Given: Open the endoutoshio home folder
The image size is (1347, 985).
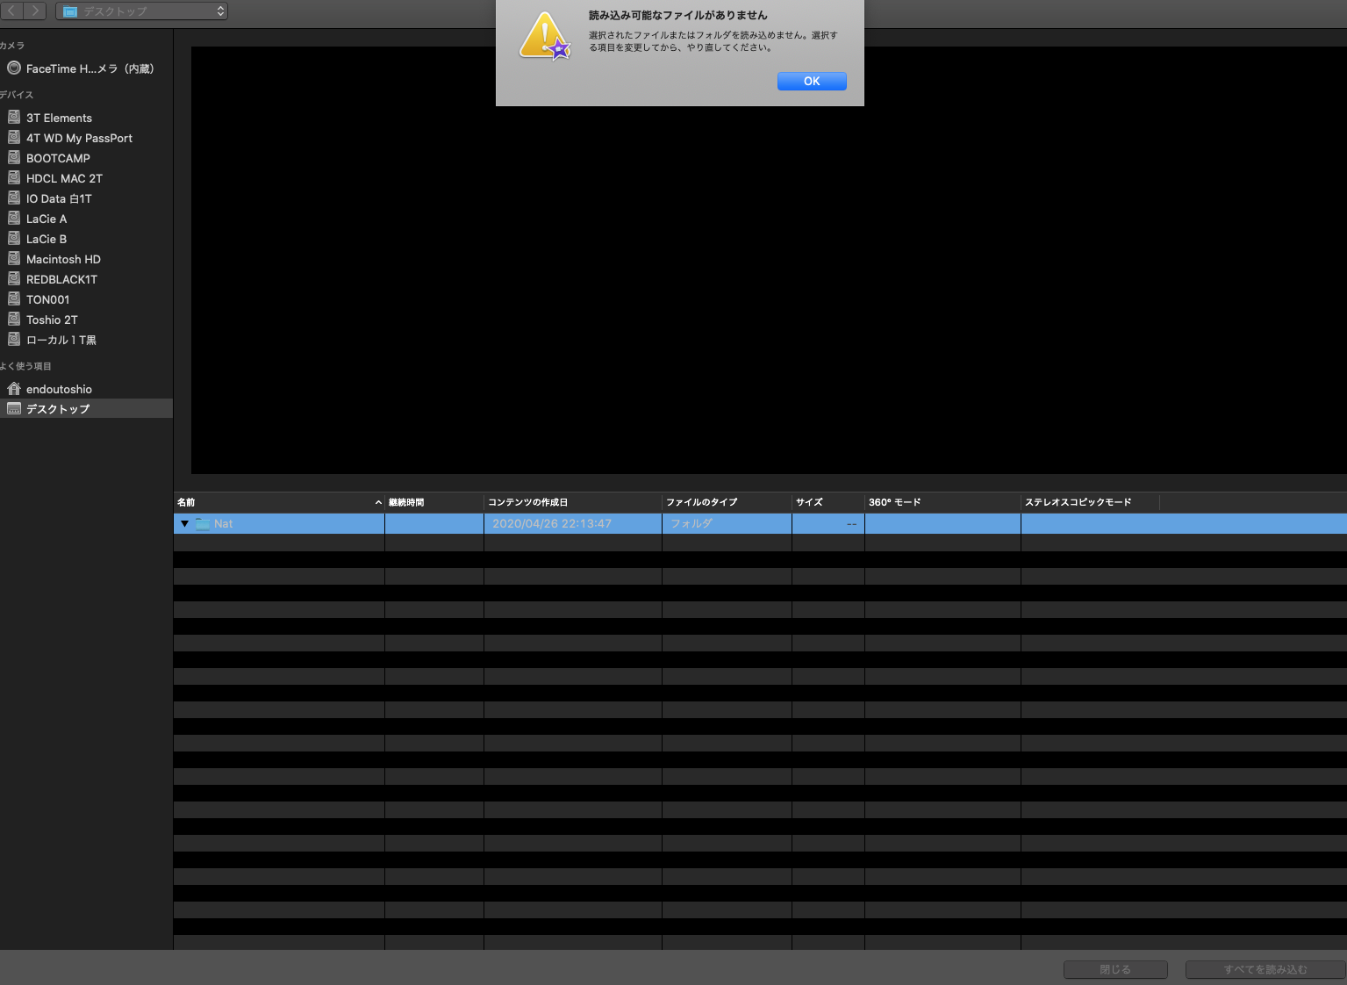Looking at the screenshot, I should (59, 389).
